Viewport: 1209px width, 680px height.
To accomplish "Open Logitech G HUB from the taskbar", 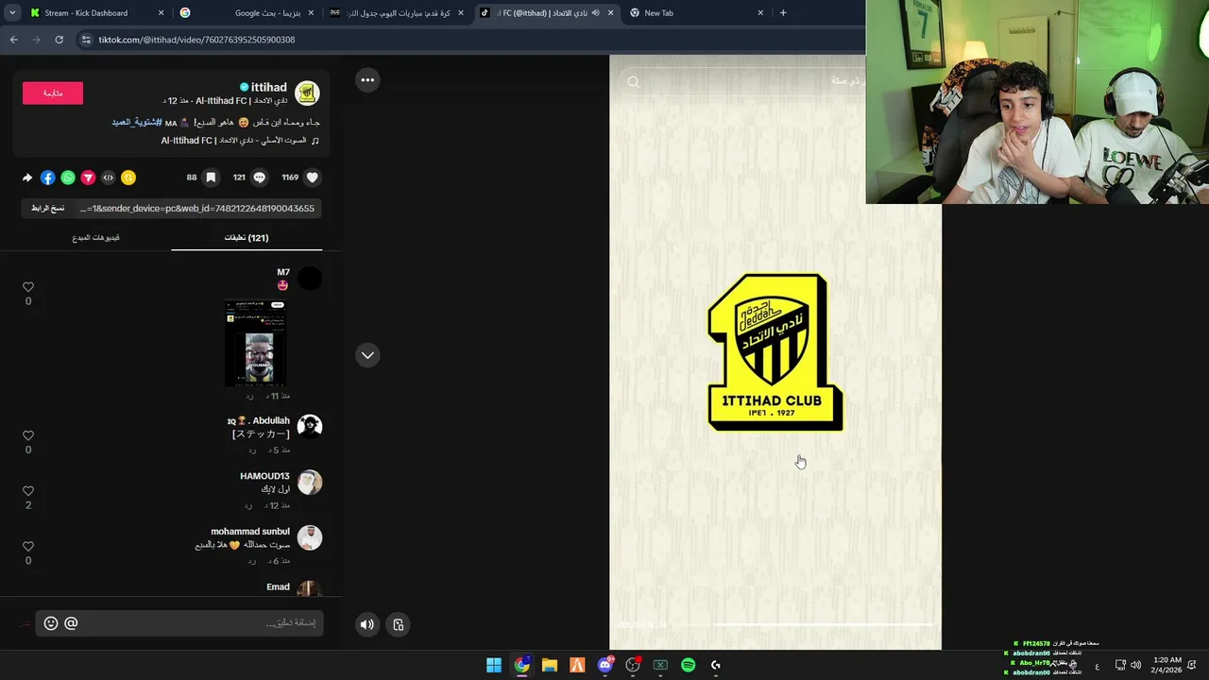I will [715, 665].
